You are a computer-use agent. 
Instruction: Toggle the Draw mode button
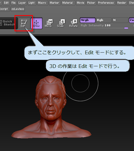[x=37, y=23]
